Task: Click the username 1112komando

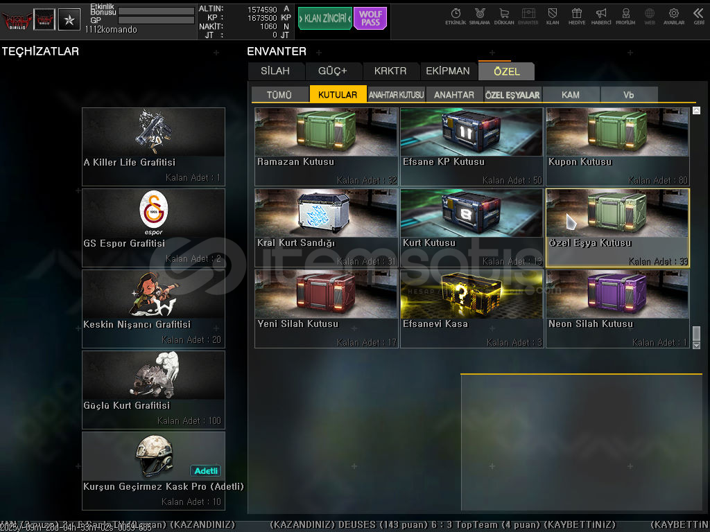Action: click(x=111, y=29)
